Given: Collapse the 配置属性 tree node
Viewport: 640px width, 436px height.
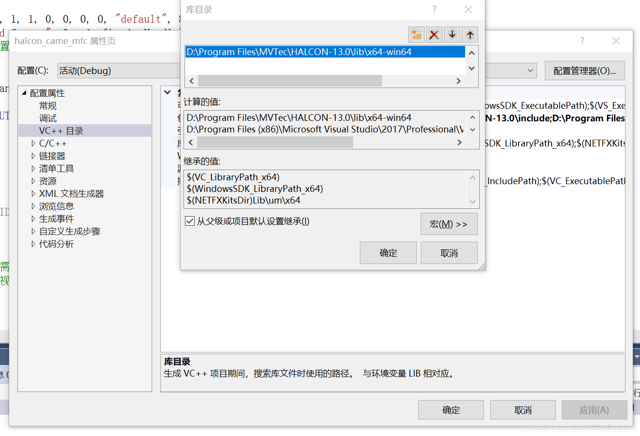Looking at the screenshot, I should pyautogui.click(x=24, y=93).
